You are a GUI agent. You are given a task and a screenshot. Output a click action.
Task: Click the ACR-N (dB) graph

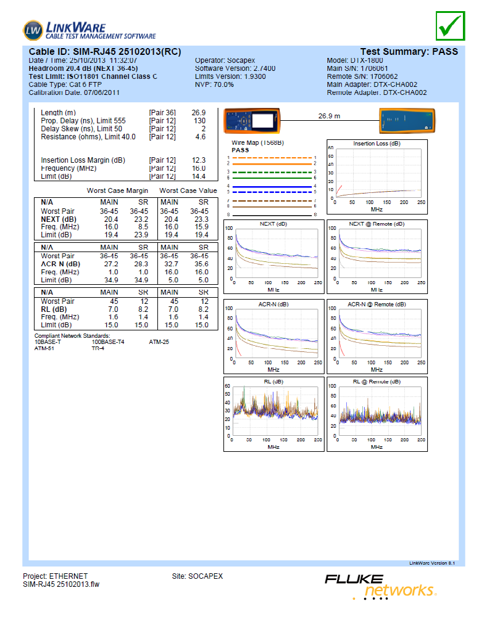click(x=273, y=337)
